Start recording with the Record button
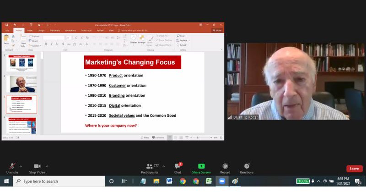 tap(225, 169)
